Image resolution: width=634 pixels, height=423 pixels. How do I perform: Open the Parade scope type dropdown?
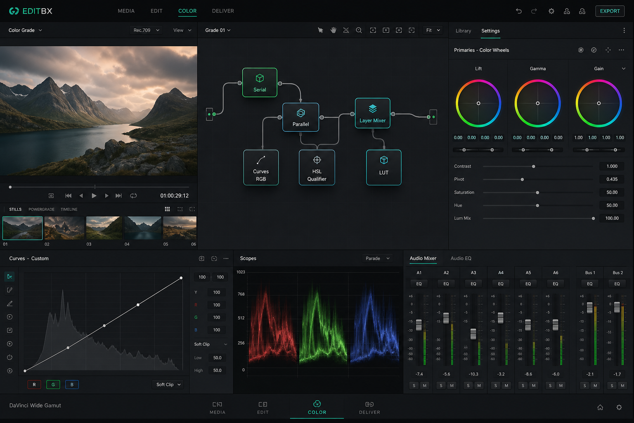coord(377,259)
